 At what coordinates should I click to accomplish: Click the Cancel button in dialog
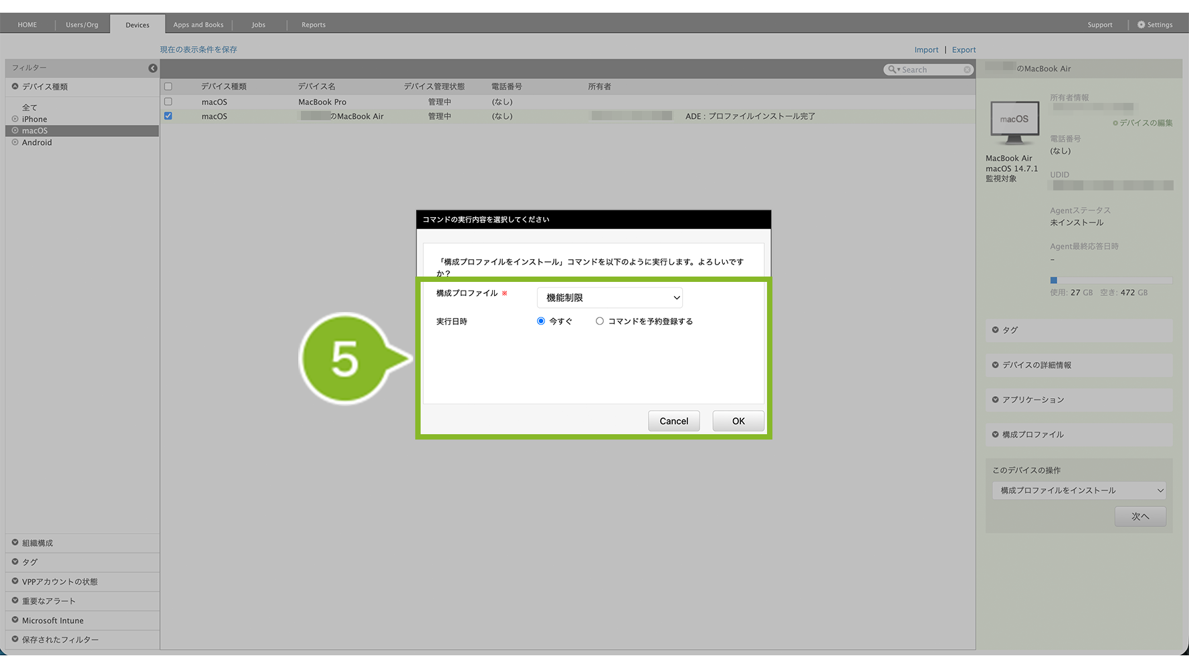coord(673,421)
